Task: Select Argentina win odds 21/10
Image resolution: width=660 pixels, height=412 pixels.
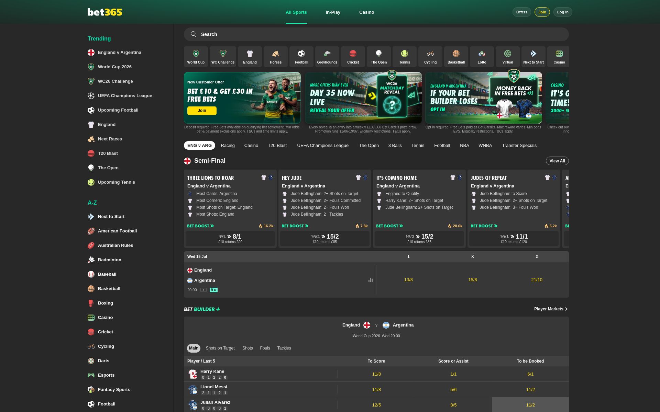Action: [537, 280]
